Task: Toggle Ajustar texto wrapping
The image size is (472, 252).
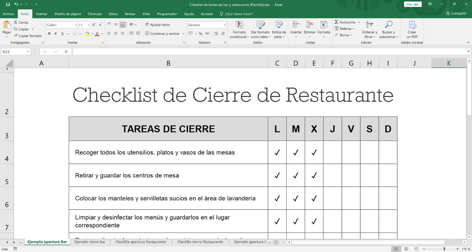Action: [158, 25]
